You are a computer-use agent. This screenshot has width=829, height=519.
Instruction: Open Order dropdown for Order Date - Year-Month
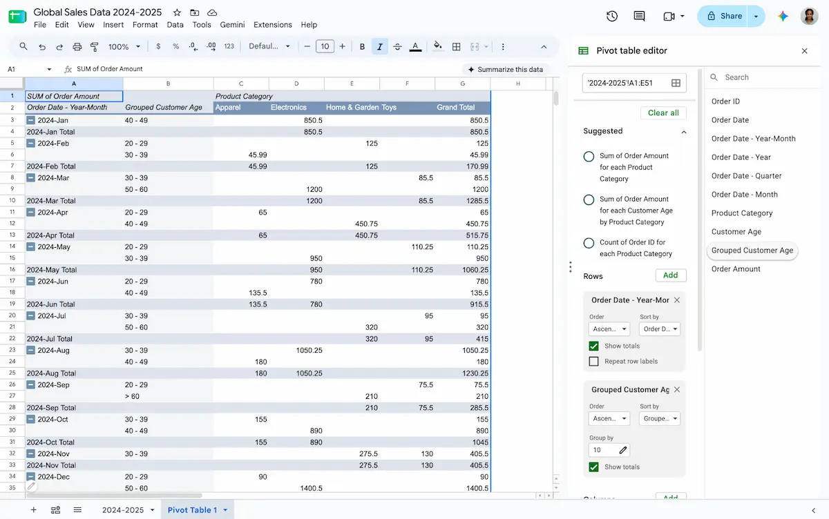click(x=609, y=329)
